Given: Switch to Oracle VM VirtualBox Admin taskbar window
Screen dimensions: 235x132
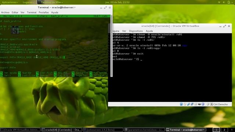Looking at the screenshot, I should pos(20,130).
